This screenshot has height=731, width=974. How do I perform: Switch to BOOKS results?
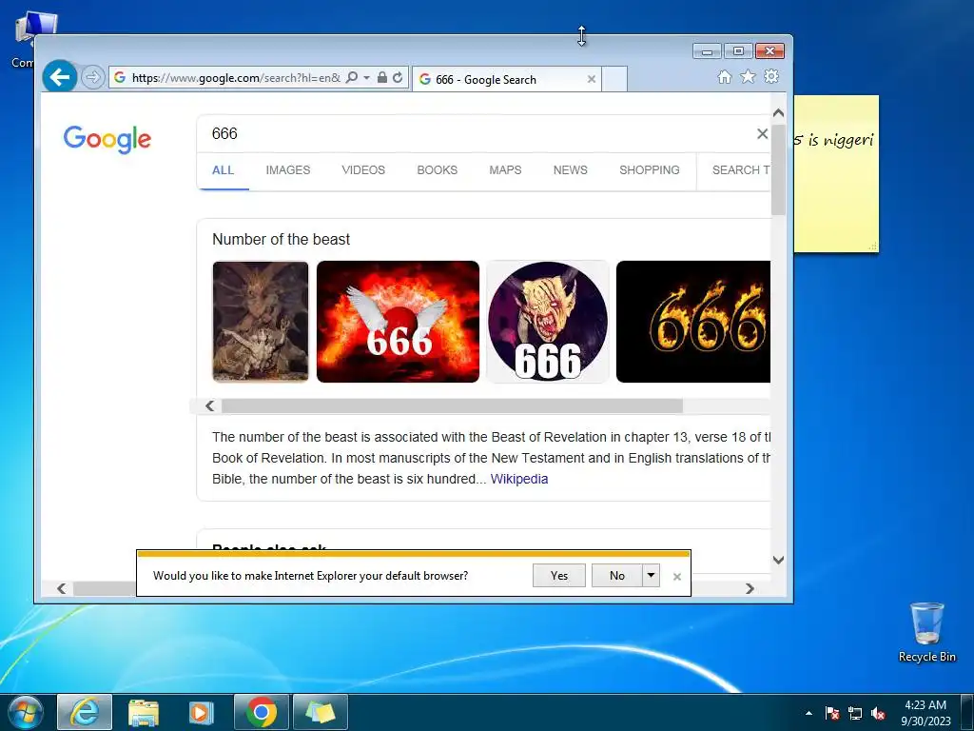[437, 170]
